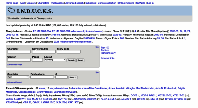Focus the Creator input field
Image resolution: width=198 pixels, height=108 pixels.
point(19,60)
